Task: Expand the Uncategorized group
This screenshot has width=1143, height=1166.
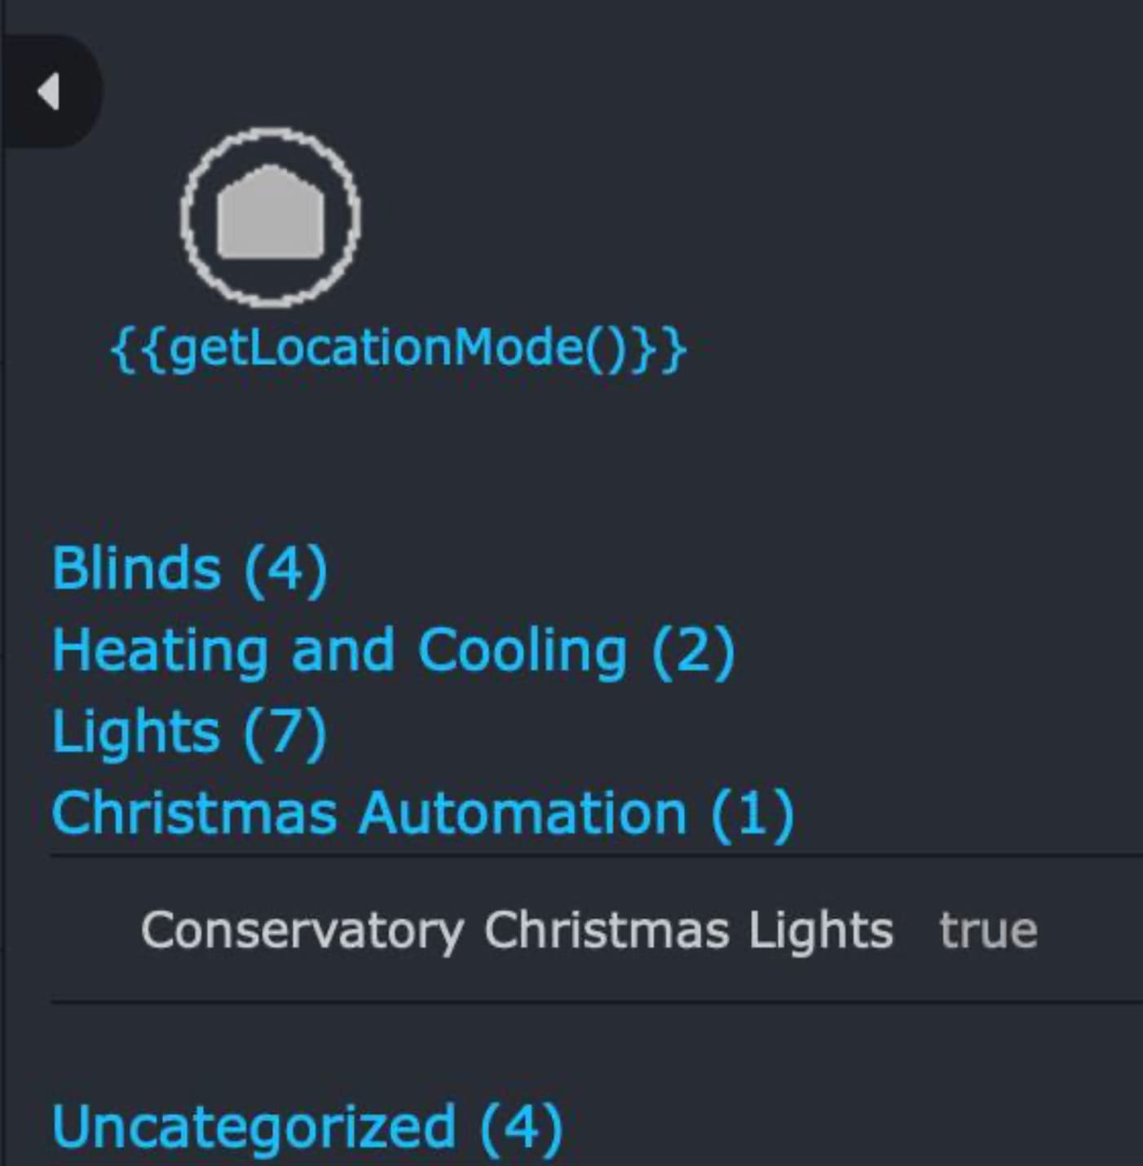Action: click(x=306, y=1127)
